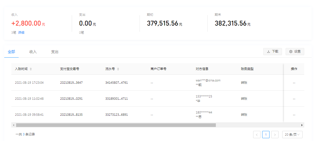Select page 1 in pagination
The image size is (315, 141).
(x=266, y=135)
